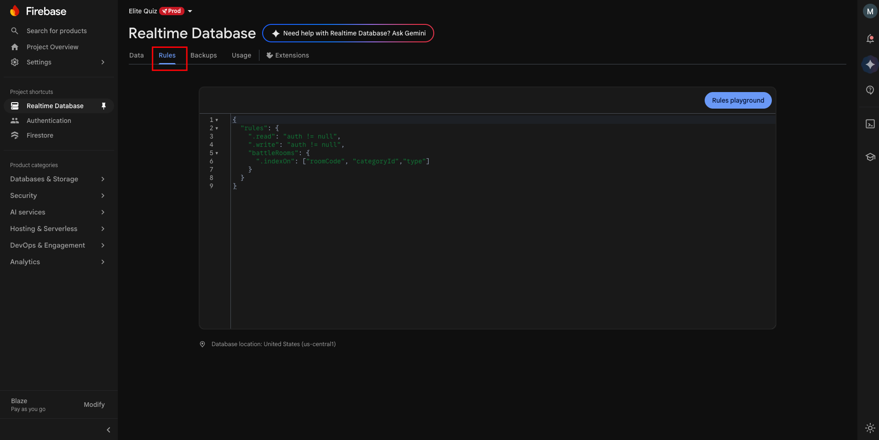Switch to the Backups tab
This screenshot has width=879, height=440.
pyautogui.click(x=204, y=55)
